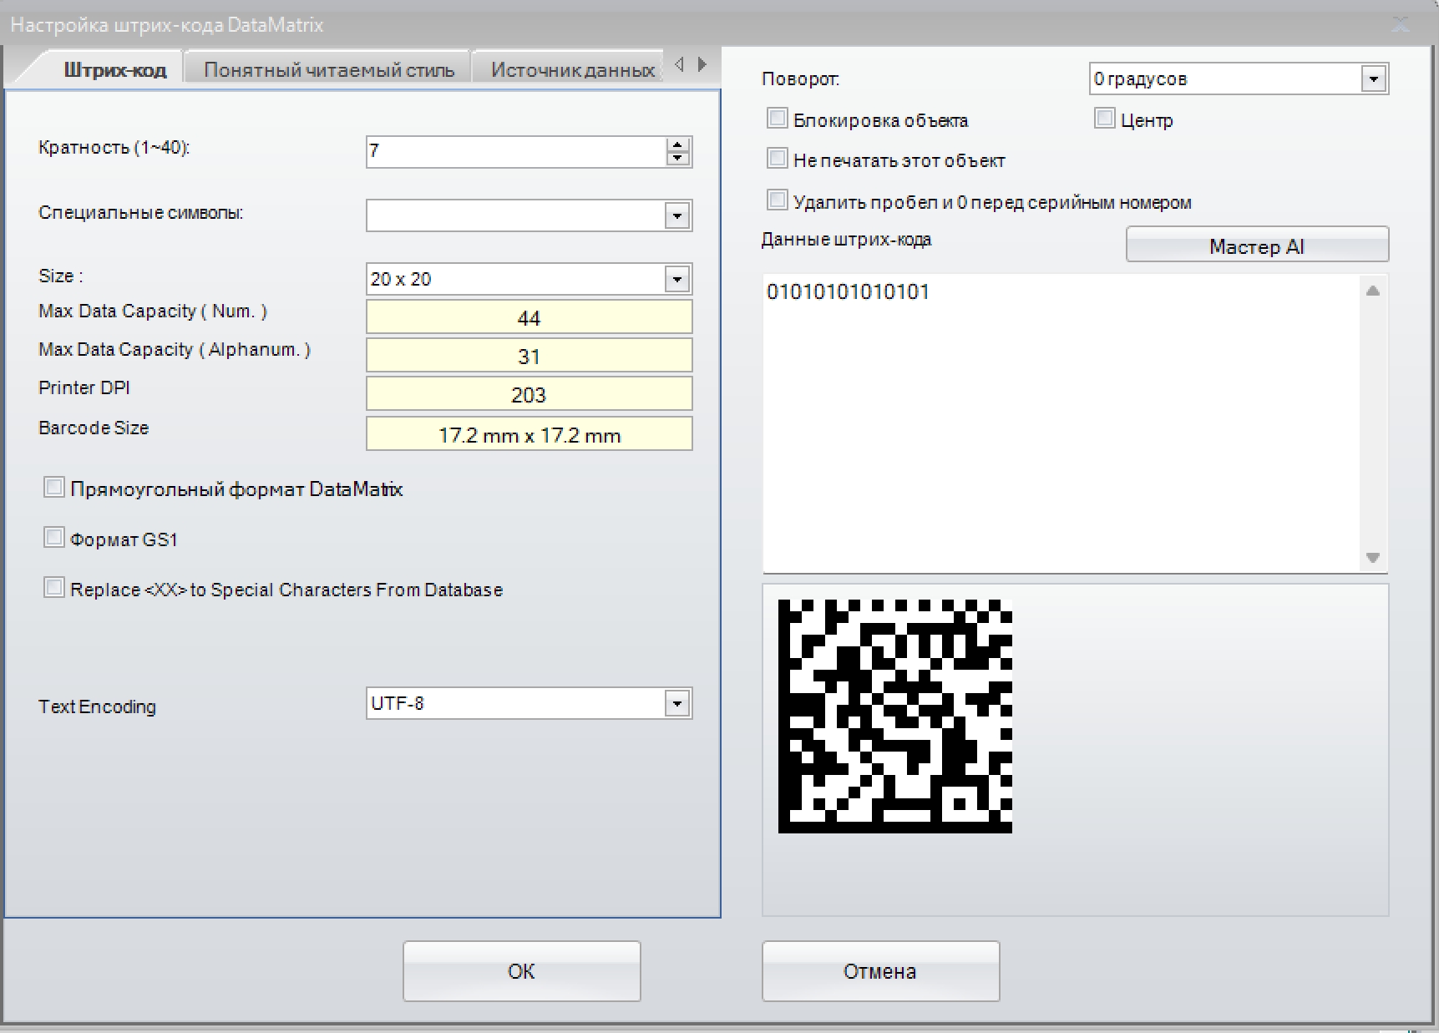Image resolution: width=1439 pixels, height=1033 pixels.
Task: Click the Printer DPI value 203
Action: tap(529, 394)
